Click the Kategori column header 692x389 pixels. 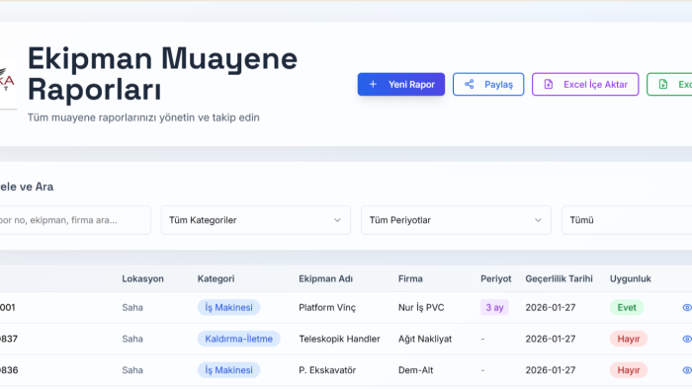[x=216, y=278]
